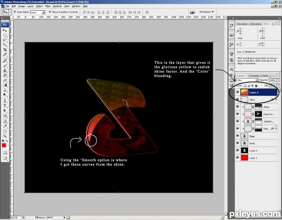This screenshot has width=282, height=220.
Task: Select the red Layer 1 thumbnail
Action: pos(244,158)
